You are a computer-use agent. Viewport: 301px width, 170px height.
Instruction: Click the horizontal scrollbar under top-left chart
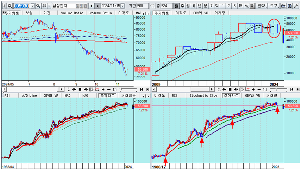pyautogui.click(x=33, y=89)
